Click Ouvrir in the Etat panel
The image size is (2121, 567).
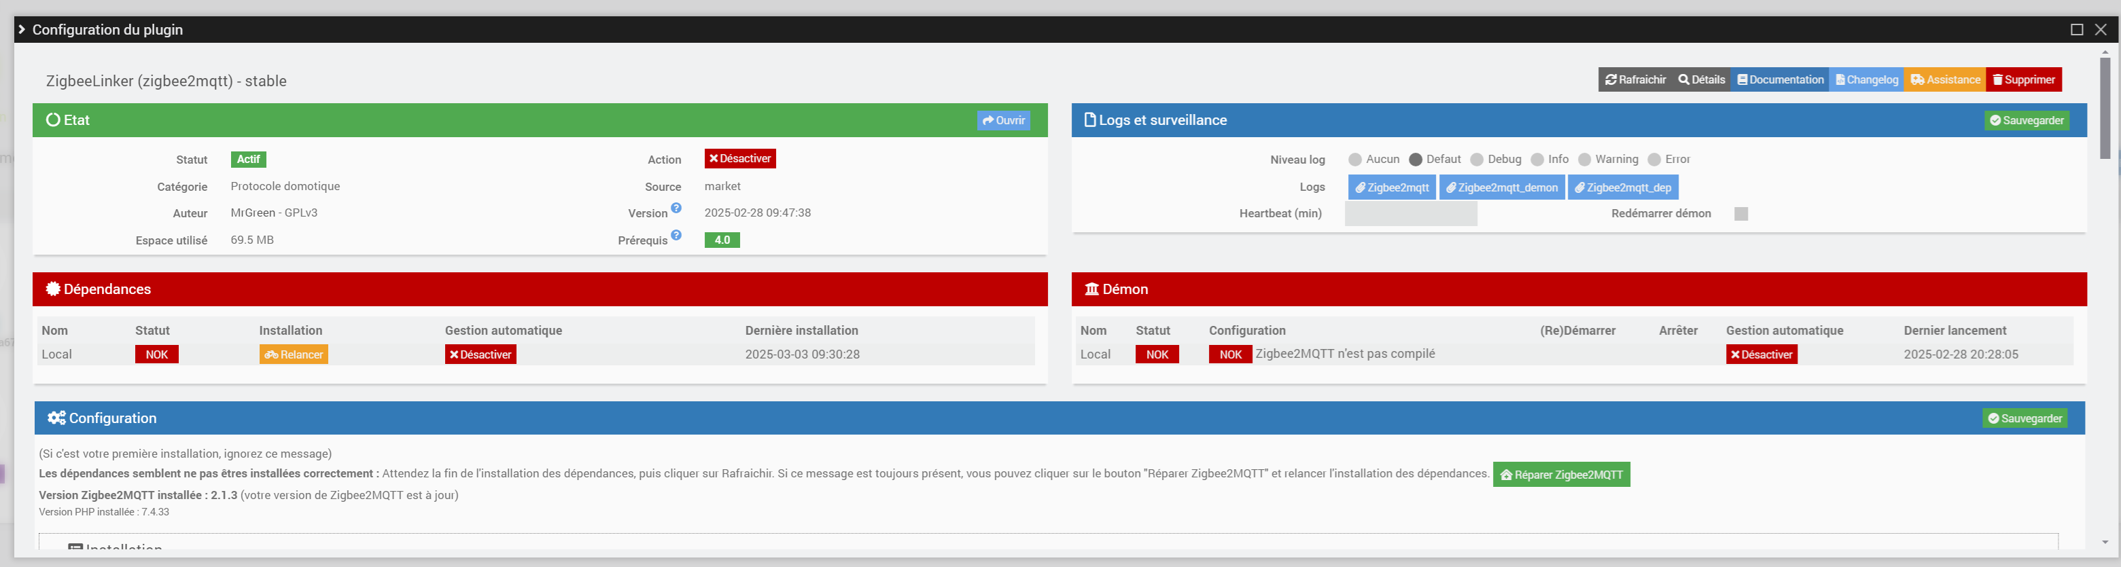pyautogui.click(x=1004, y=120)
